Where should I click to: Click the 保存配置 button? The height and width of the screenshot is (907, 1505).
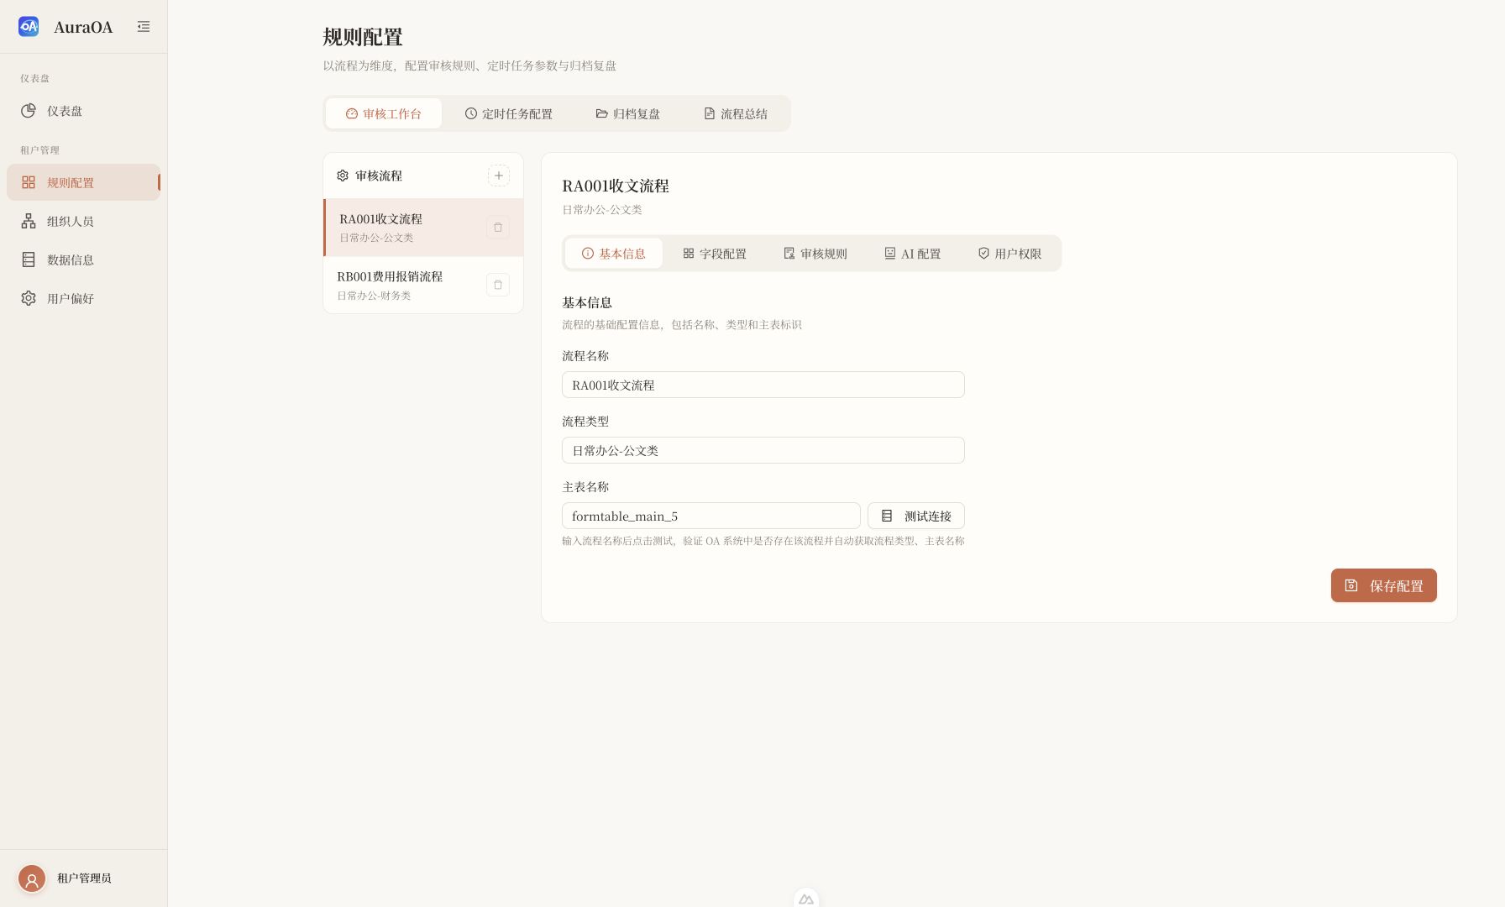[x=1384, y=585]
